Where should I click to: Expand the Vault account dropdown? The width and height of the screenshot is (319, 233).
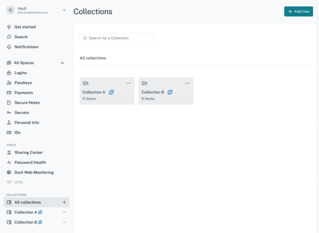pos(64,10)
